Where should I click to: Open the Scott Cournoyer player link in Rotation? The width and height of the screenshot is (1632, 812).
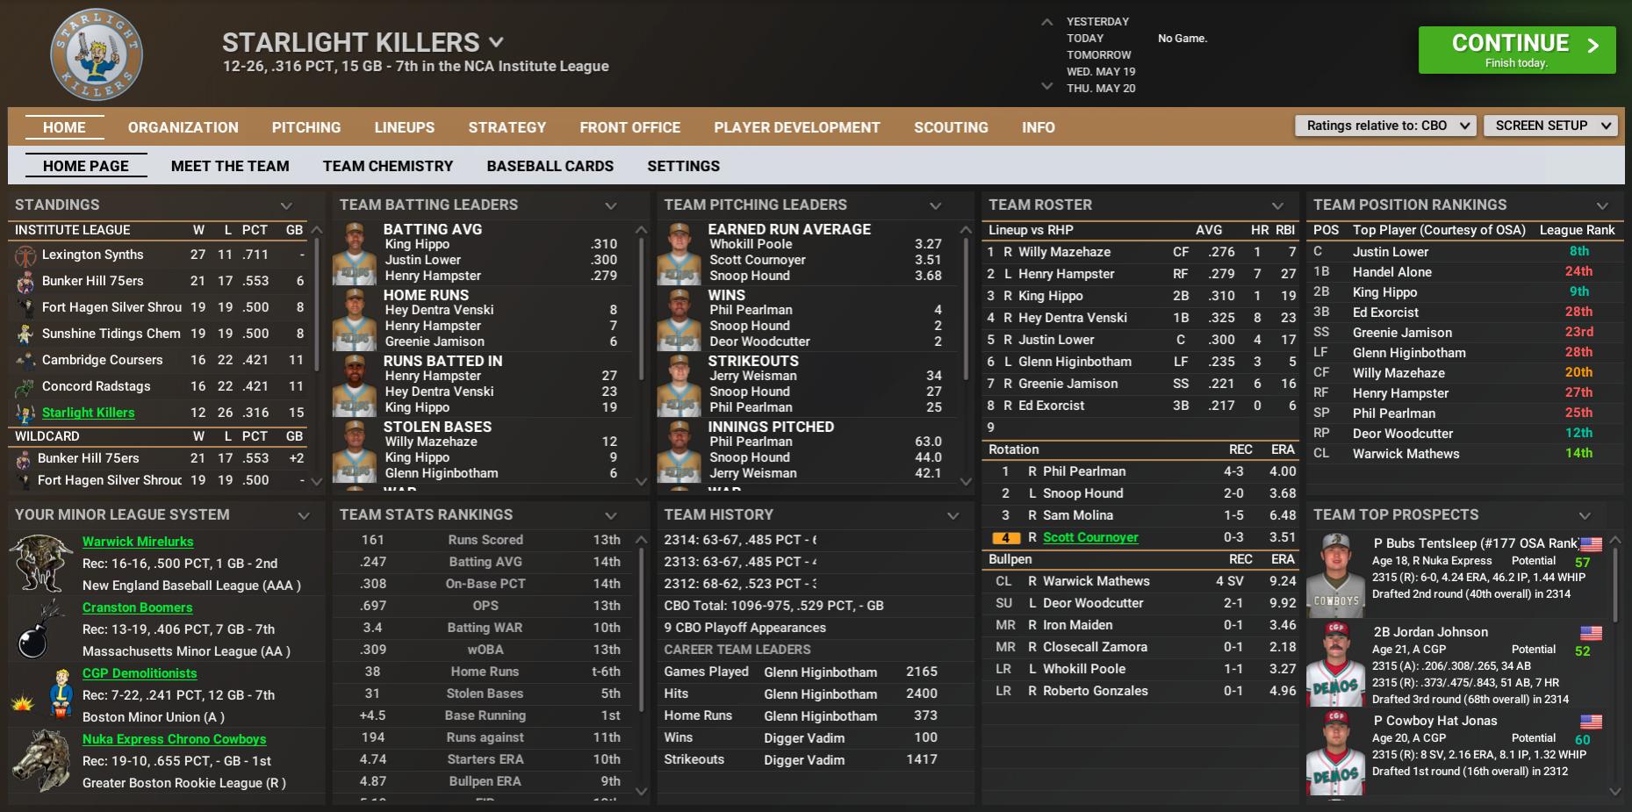coord(1089,537)
